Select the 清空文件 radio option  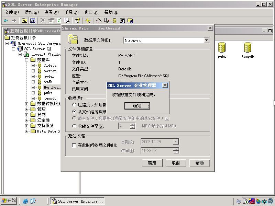point(74,118)
